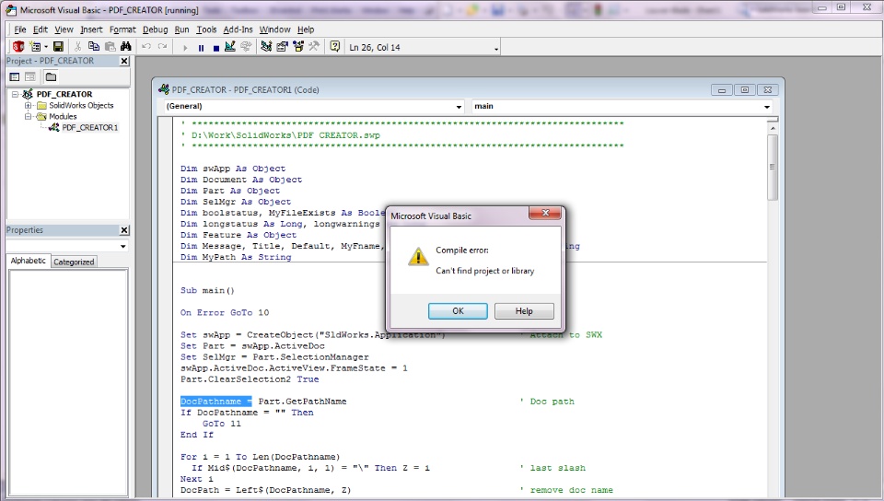Click the code window scroll-up arrow
Screen dimensions: 884x501
pos(773,129)
